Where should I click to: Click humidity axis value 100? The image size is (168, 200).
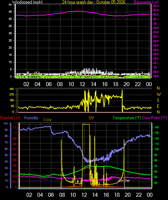coord(6,123)
